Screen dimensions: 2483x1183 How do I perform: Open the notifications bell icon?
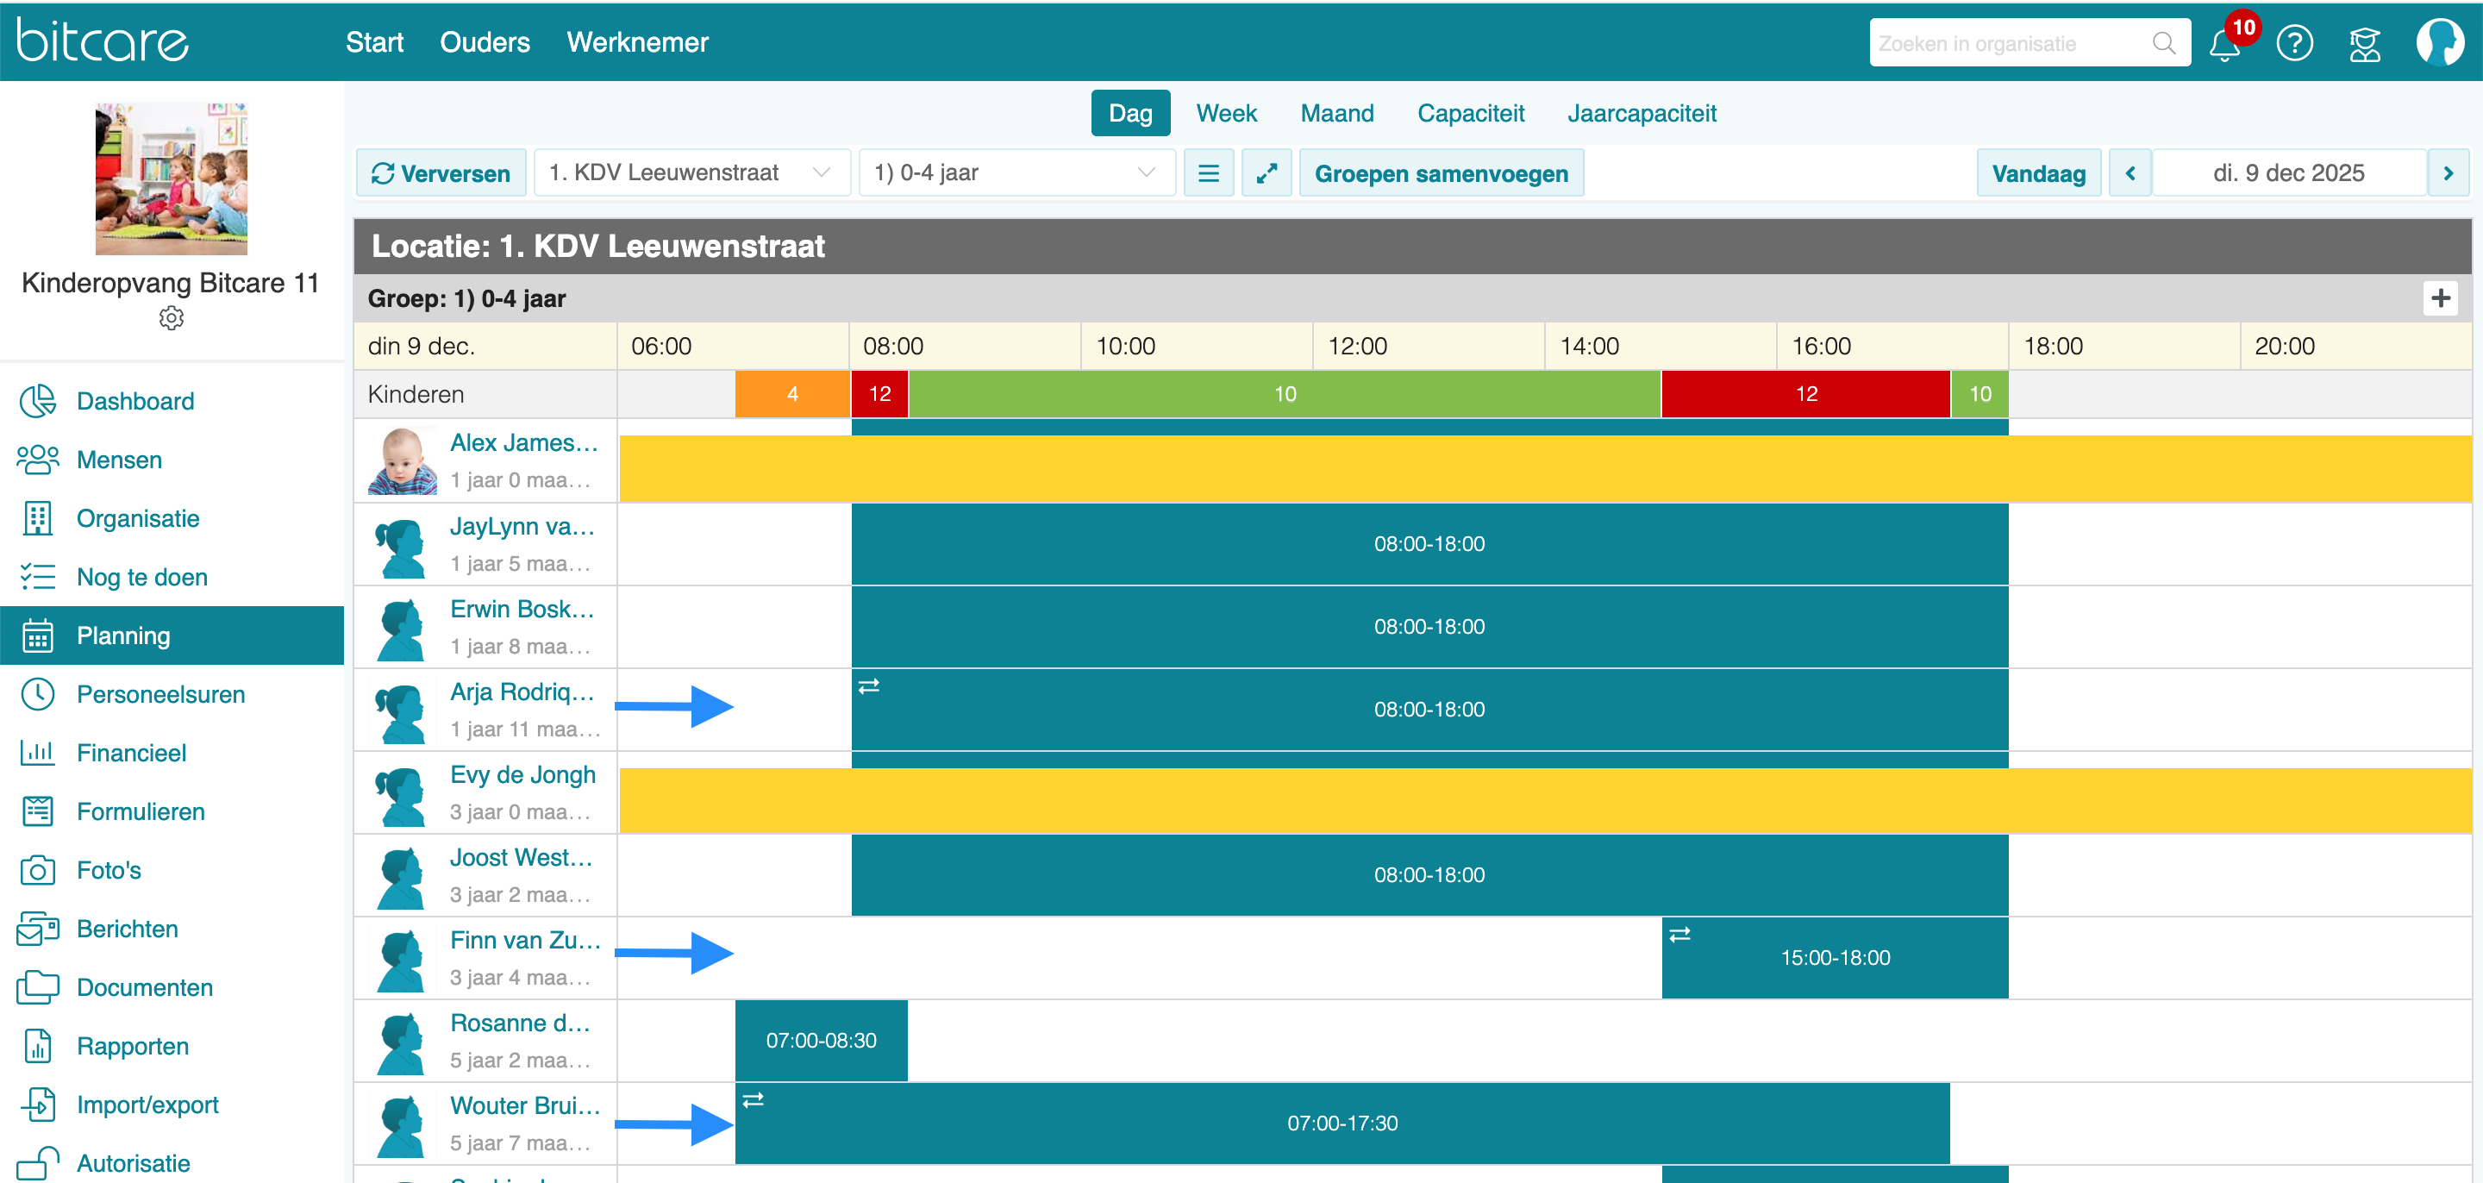point(2223,44)
